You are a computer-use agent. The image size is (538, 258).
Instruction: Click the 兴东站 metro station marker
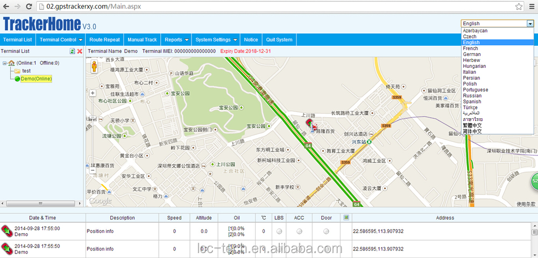[369, 142]
